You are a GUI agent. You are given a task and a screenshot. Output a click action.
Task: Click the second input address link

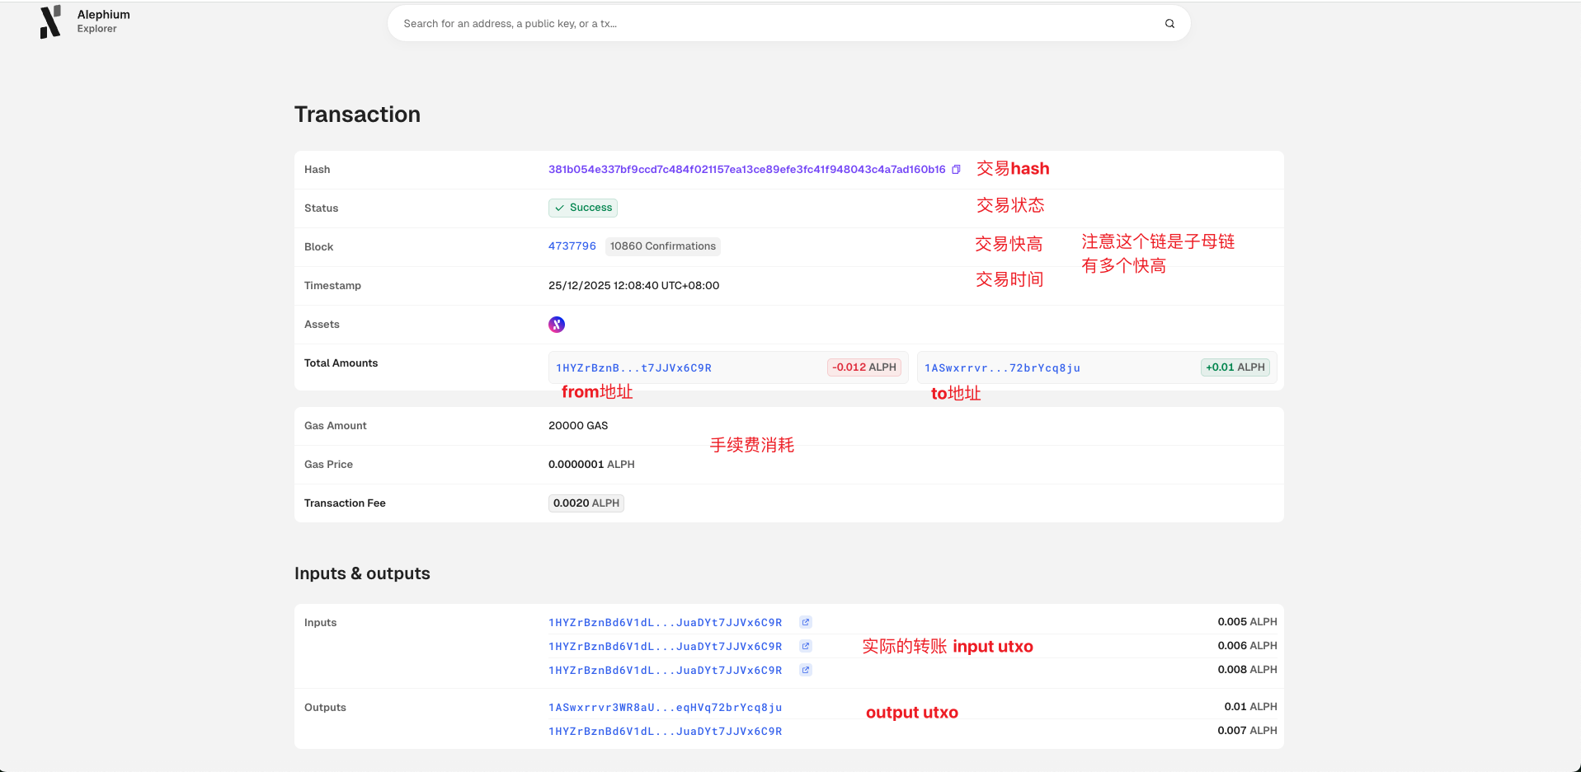click(665, 647)
